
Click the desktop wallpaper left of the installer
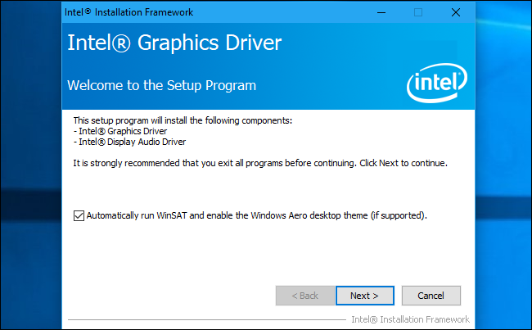[29, 164]
